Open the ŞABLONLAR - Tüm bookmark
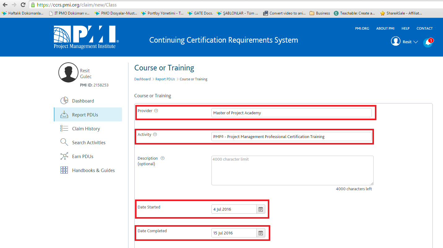The image size is (443, 248). click(237, 13)
